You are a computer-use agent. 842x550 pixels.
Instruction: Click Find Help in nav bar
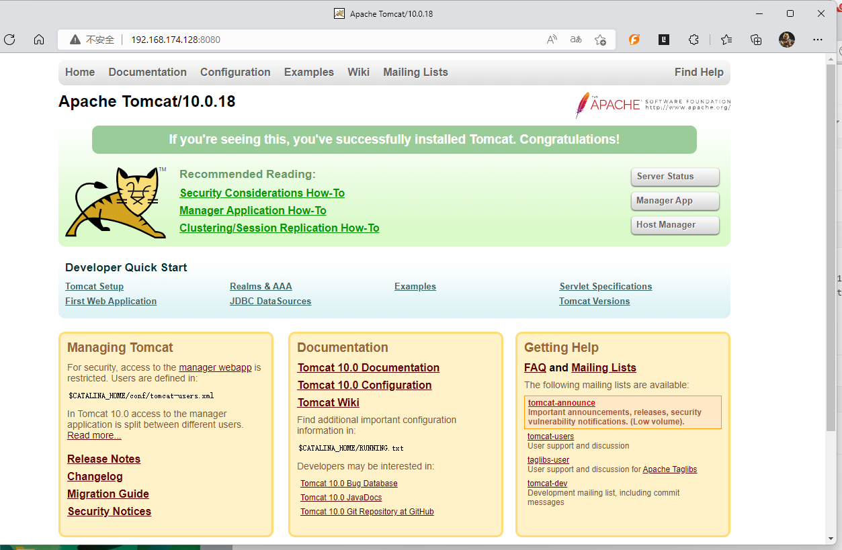click(x=699, y=73)
